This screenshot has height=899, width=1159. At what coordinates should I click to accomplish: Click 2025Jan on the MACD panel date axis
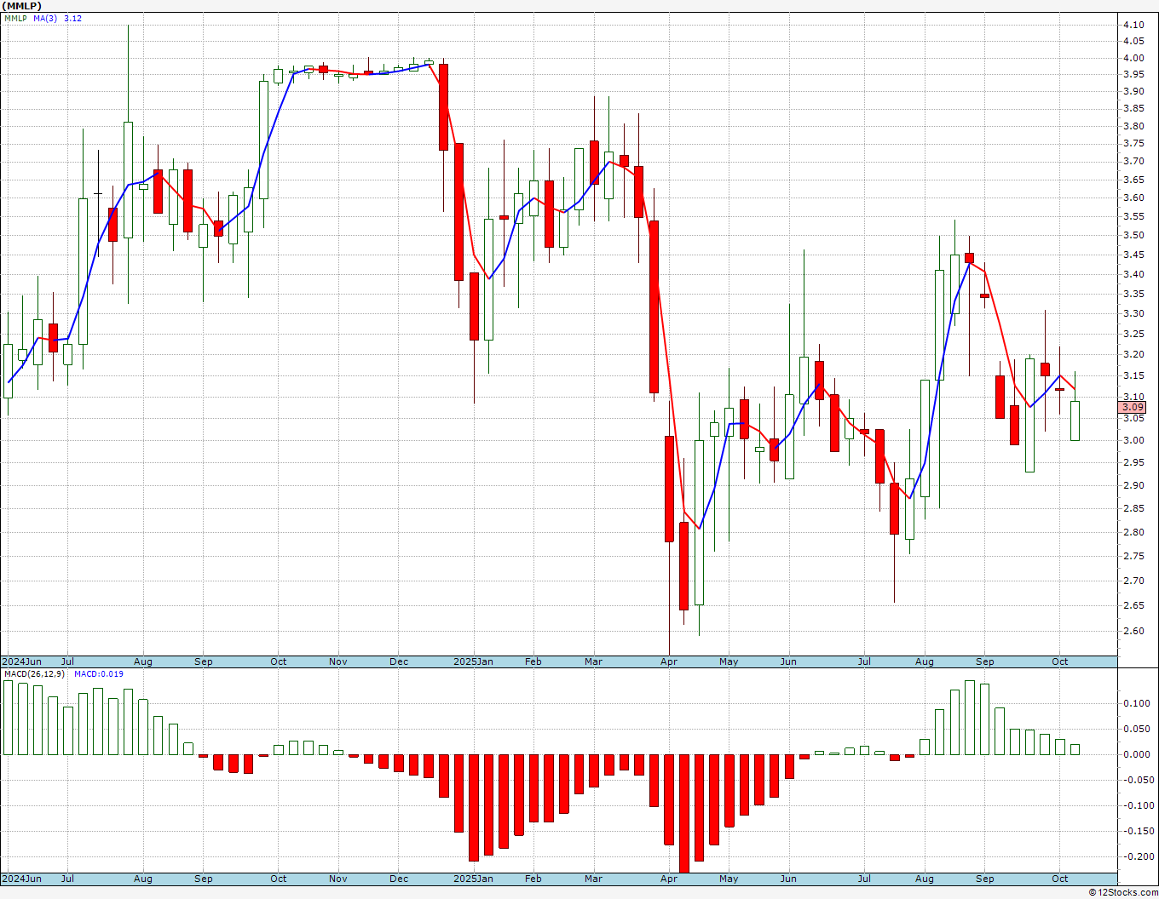473,879
